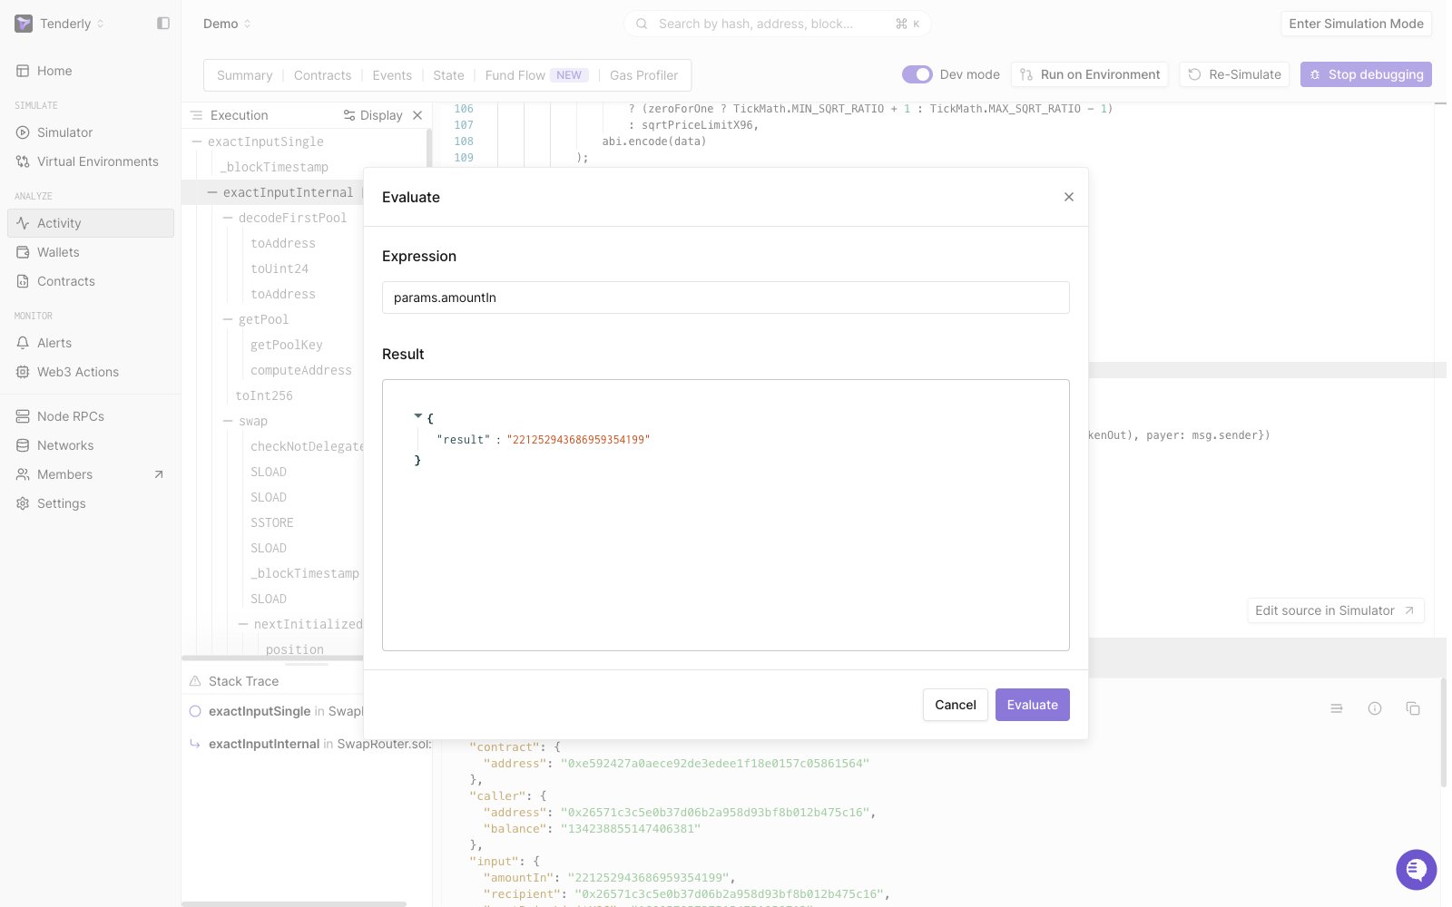Open the Wallets page
The width and height of the screenshot is (1452, 907).
pos(91,252)
